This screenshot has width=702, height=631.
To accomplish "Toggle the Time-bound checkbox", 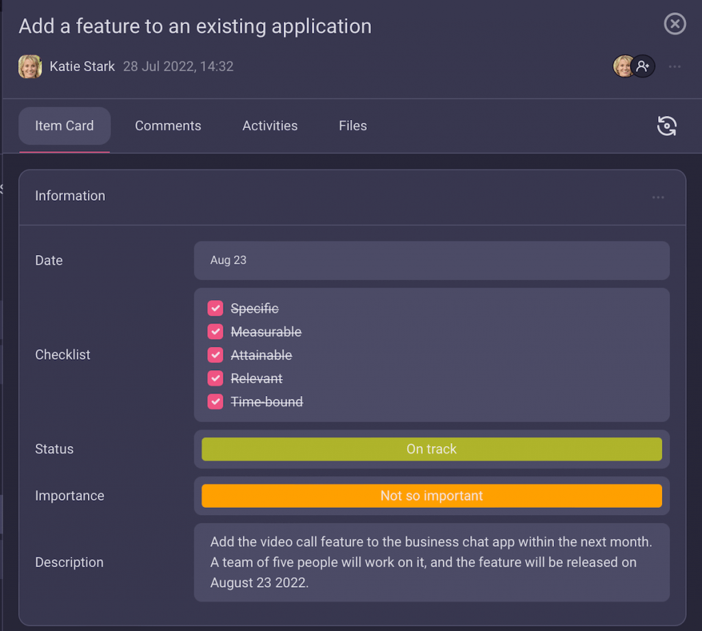I will click(215, 401).
